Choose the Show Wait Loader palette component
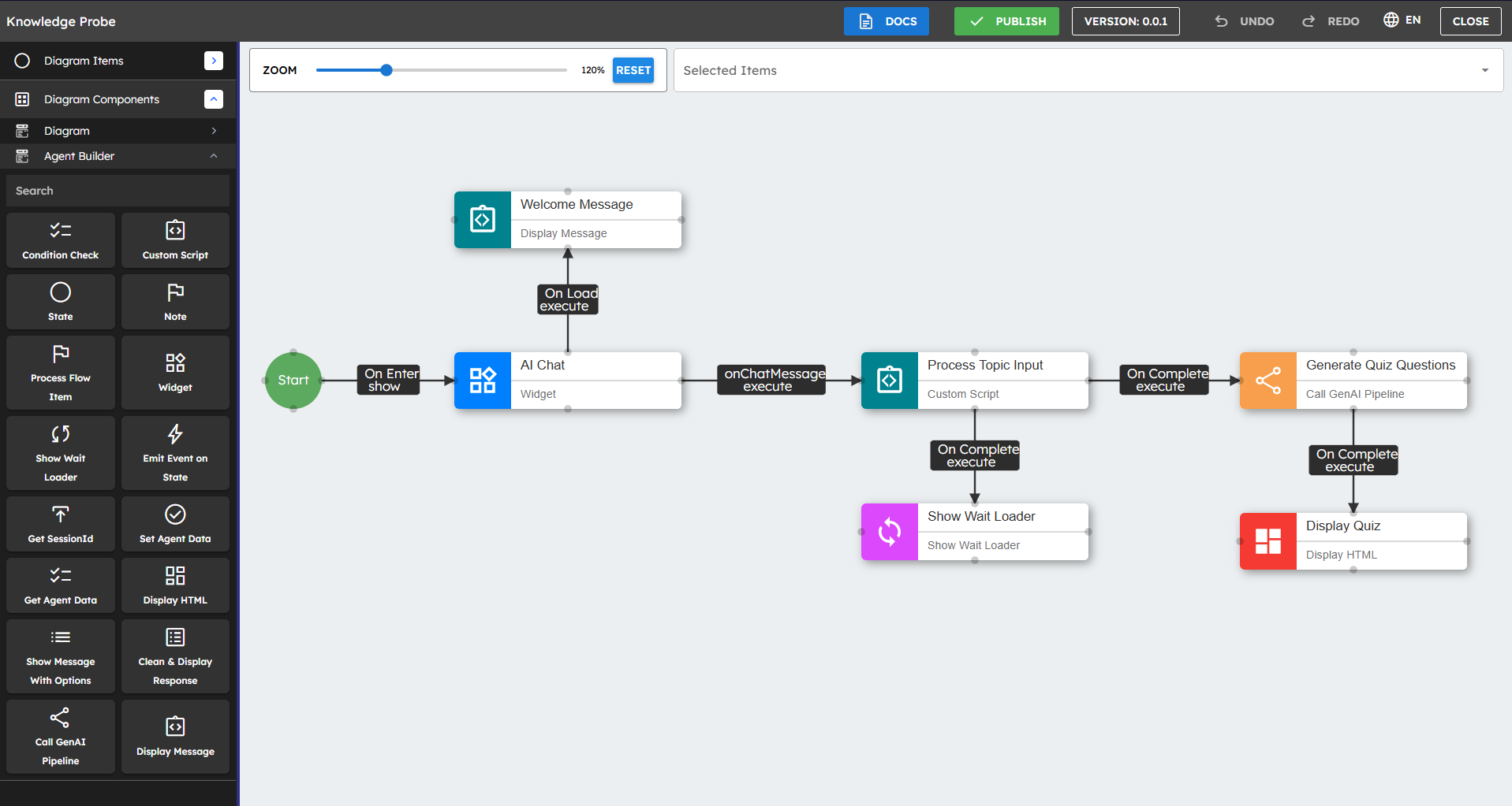1512x806 pixels. pos(61,453)
